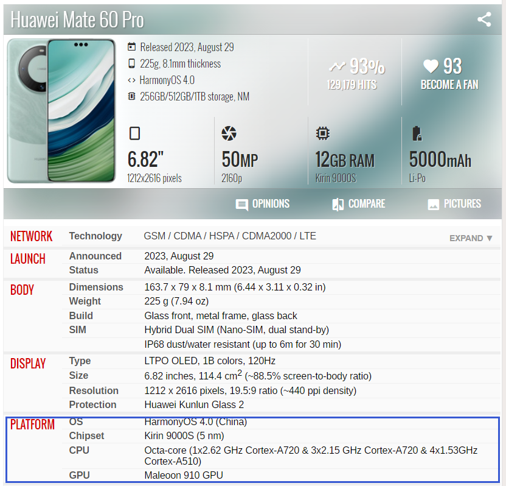Click the code brackets icon beside HarmonyOS 4.0
The width and height of the screenshot is (506, 486).
point(131,80)
